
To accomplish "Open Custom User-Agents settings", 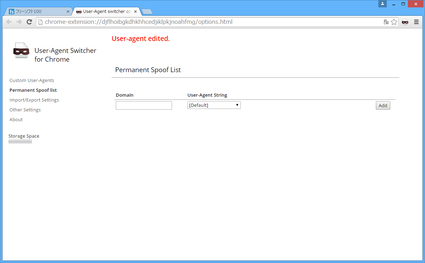I will coord(32,80).
